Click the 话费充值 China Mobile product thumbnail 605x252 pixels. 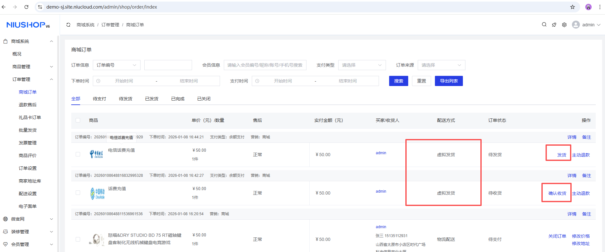pyautogui.click(x=97, y=193)
